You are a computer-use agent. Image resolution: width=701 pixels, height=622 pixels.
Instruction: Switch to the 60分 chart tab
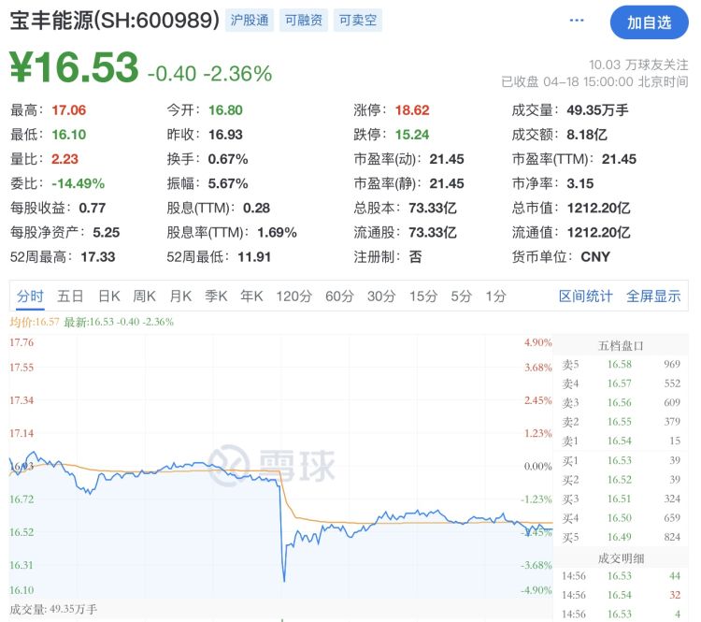click(339, 297)
